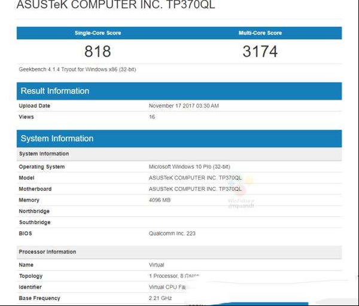Select the multi-core score value 3174

tap(260, 51)
